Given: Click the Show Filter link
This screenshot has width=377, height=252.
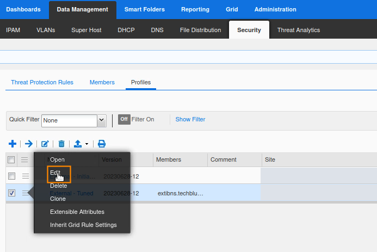Looking at the screenshot, I should 190,119.
